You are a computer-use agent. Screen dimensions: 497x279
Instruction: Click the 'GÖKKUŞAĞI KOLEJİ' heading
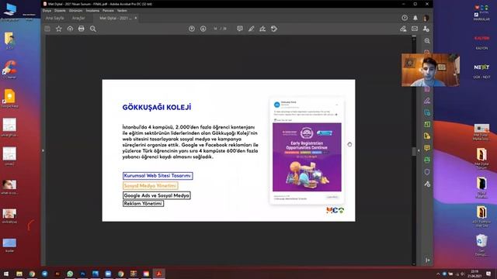click(x=157, y=107)
